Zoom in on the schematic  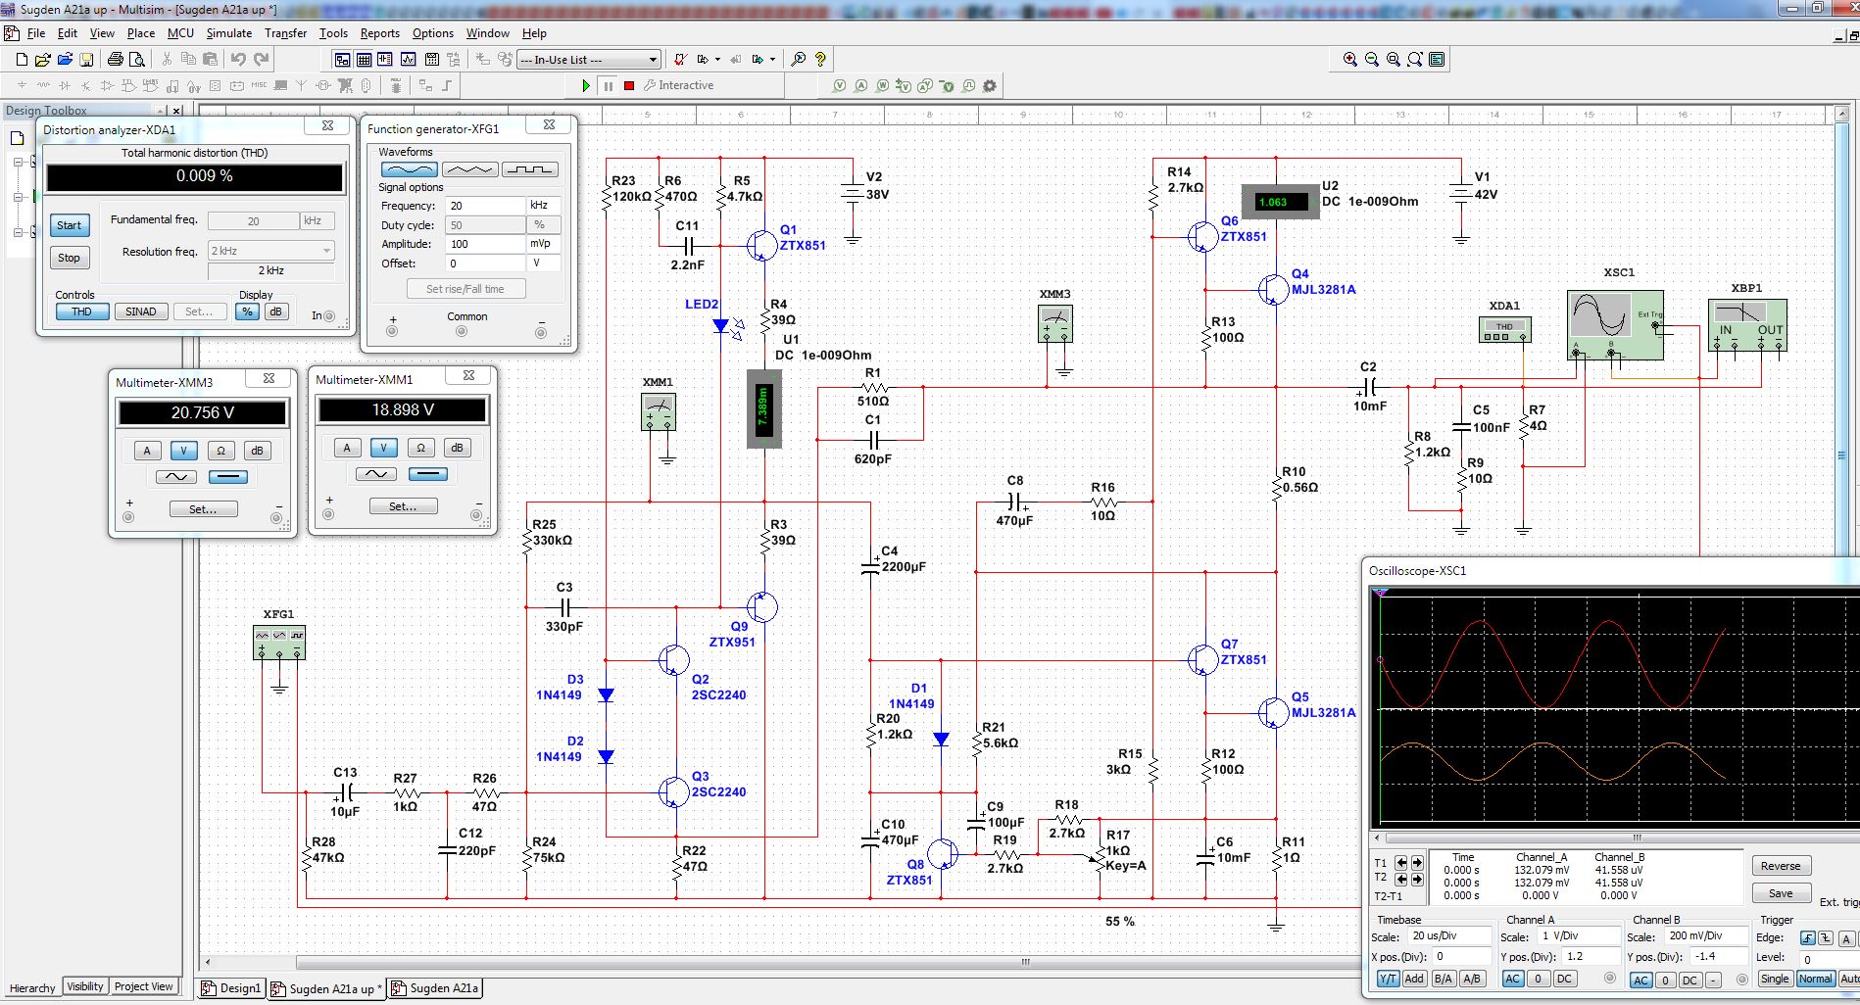coord(1350,60)
